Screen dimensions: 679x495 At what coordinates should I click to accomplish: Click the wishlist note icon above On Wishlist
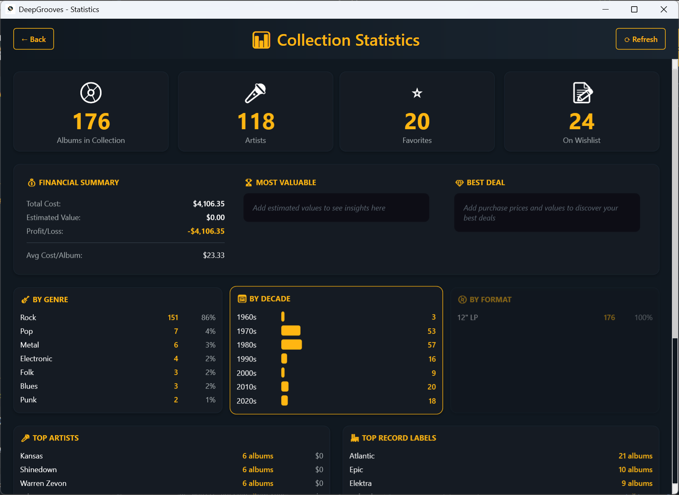click(582, 93)
